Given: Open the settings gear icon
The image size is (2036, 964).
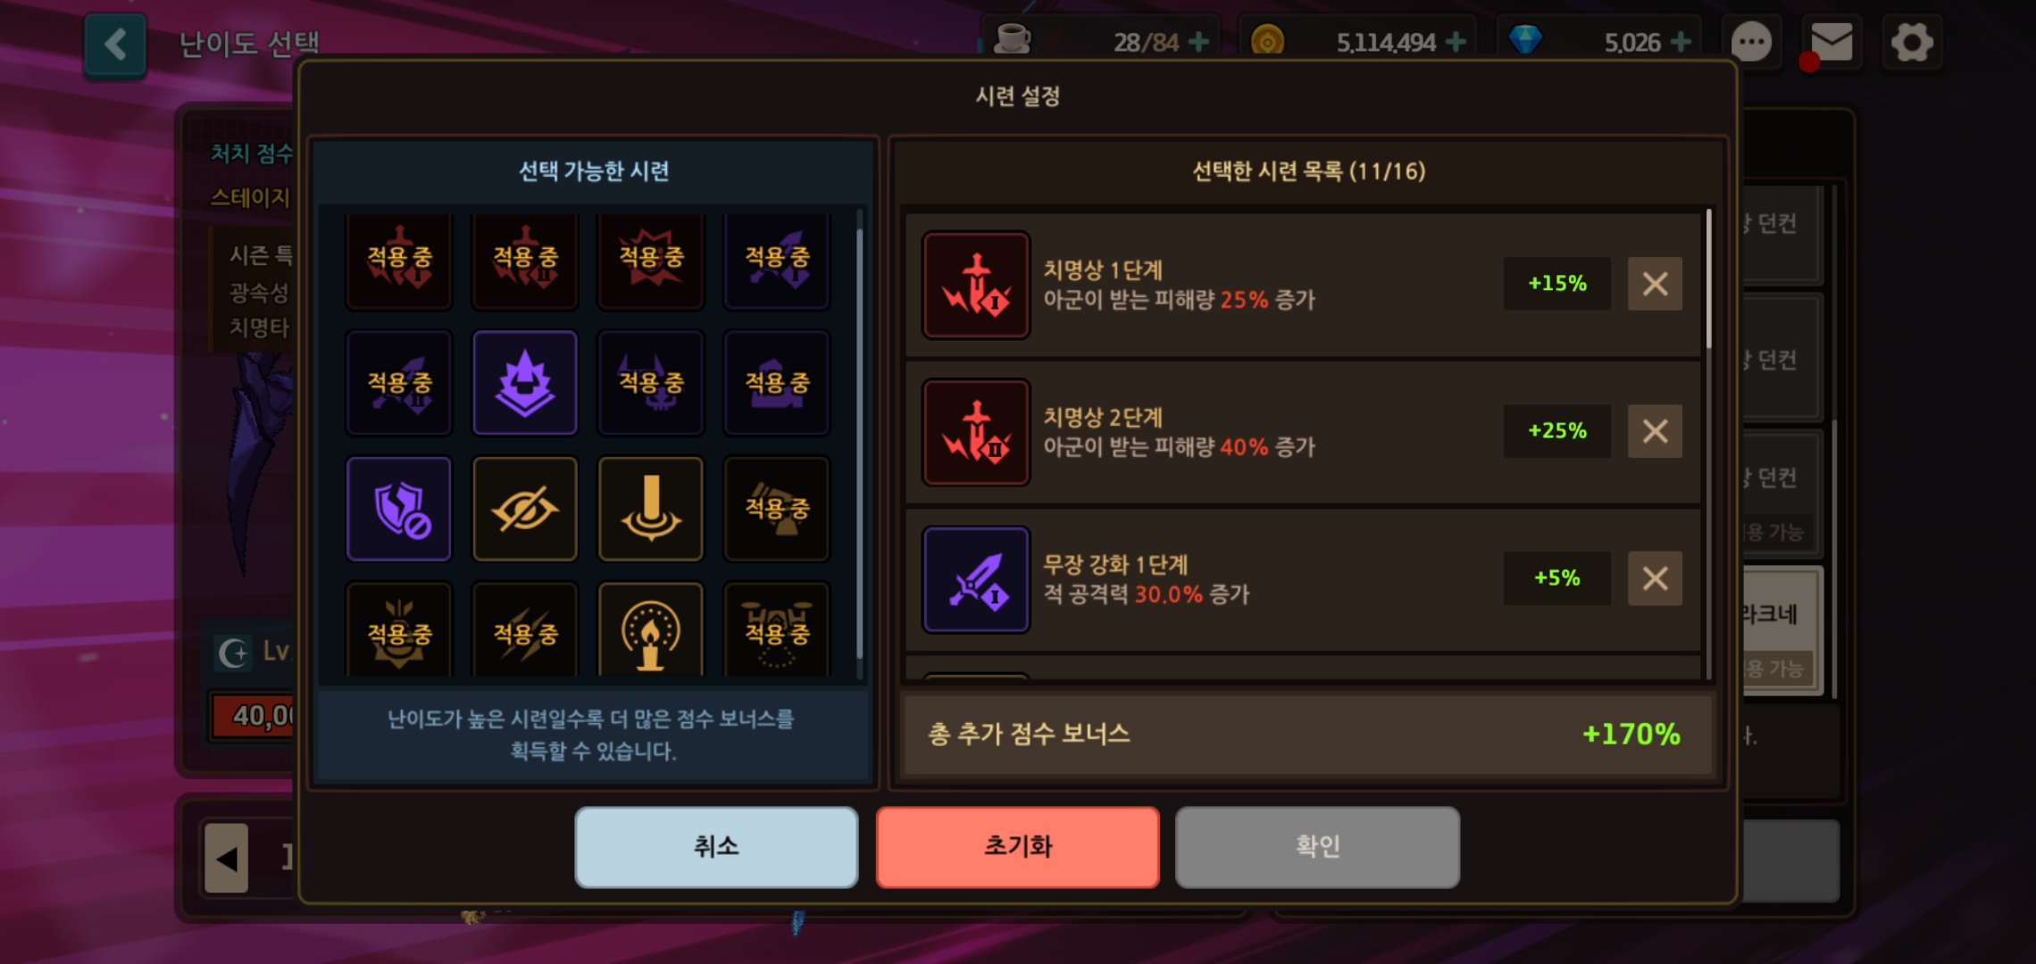Looking at the screenshot, I should [x=1912, y=42].
